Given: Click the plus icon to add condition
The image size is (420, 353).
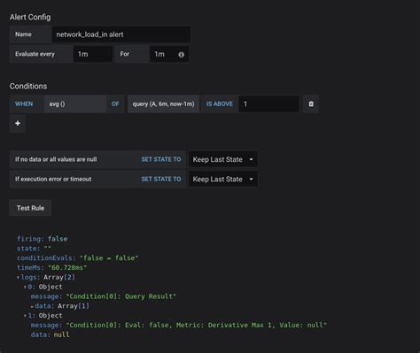Looking at the screenshot, I should coord(18,123).
